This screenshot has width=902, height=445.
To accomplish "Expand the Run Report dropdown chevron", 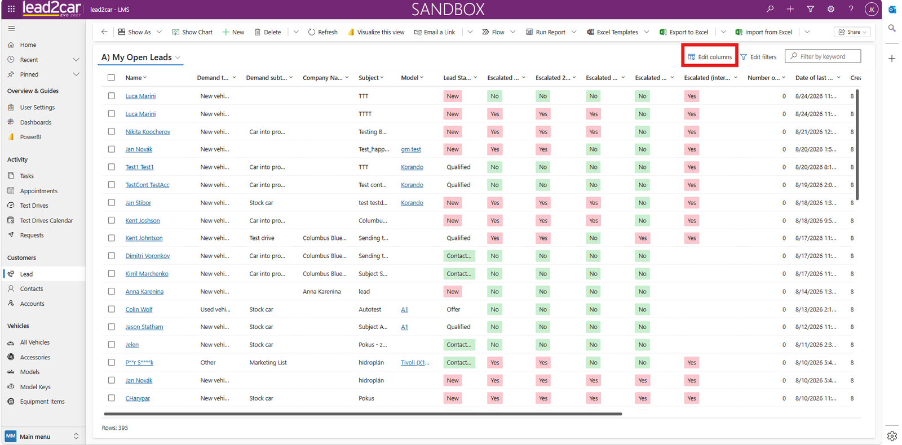I will pos(574,32).
